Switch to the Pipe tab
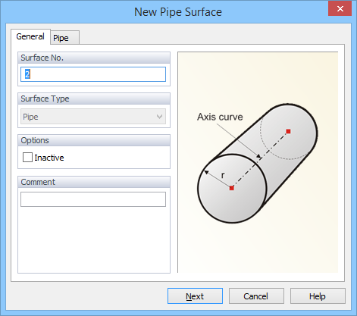The image size is (357, 316). coord(65,38)
